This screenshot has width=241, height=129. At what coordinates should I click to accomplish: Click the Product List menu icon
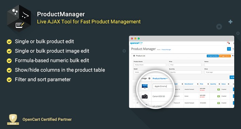coord(134,56)
